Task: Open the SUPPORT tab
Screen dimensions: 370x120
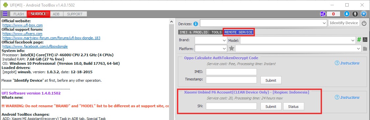Action: pyautogui.click(x=75, y=14)
